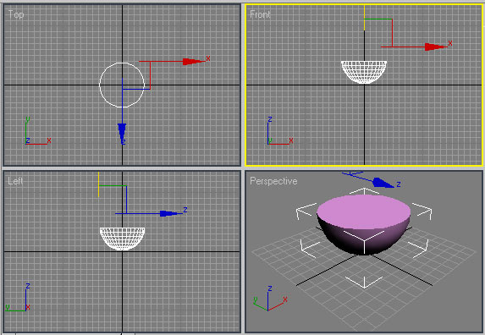Click the Perspective viewport label
This screenshot has width=485, height=335.
click(x=273, y=181)
